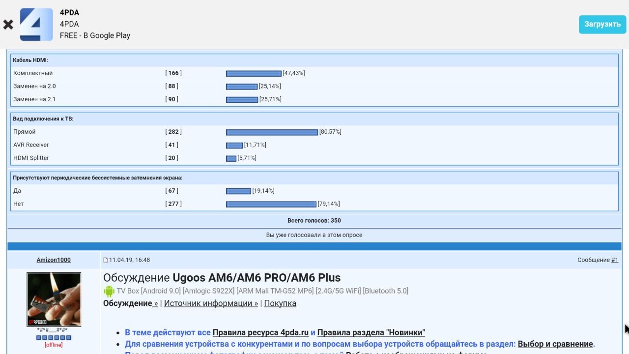Open the message #1 link

pos(615,260)
